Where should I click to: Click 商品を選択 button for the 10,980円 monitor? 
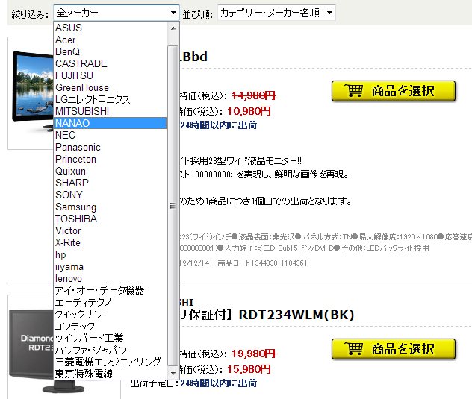tap(393, 91)
